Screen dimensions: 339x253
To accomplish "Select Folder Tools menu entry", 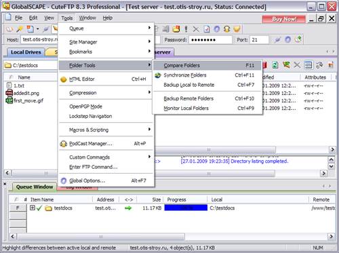I will (106, 65).
